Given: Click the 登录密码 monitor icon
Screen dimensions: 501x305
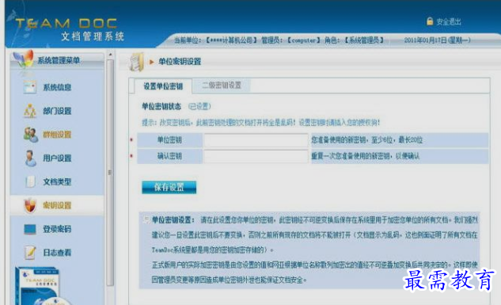Looking at the screenshot, I should pos(30,229).
